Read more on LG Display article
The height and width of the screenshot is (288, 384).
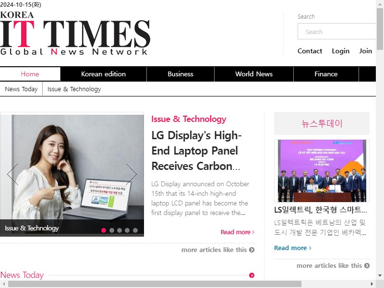pos(237,232)
